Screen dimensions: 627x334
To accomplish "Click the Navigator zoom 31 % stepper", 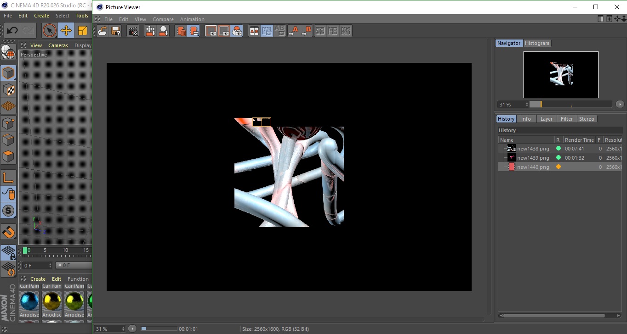I will click(x=527, y=105).
